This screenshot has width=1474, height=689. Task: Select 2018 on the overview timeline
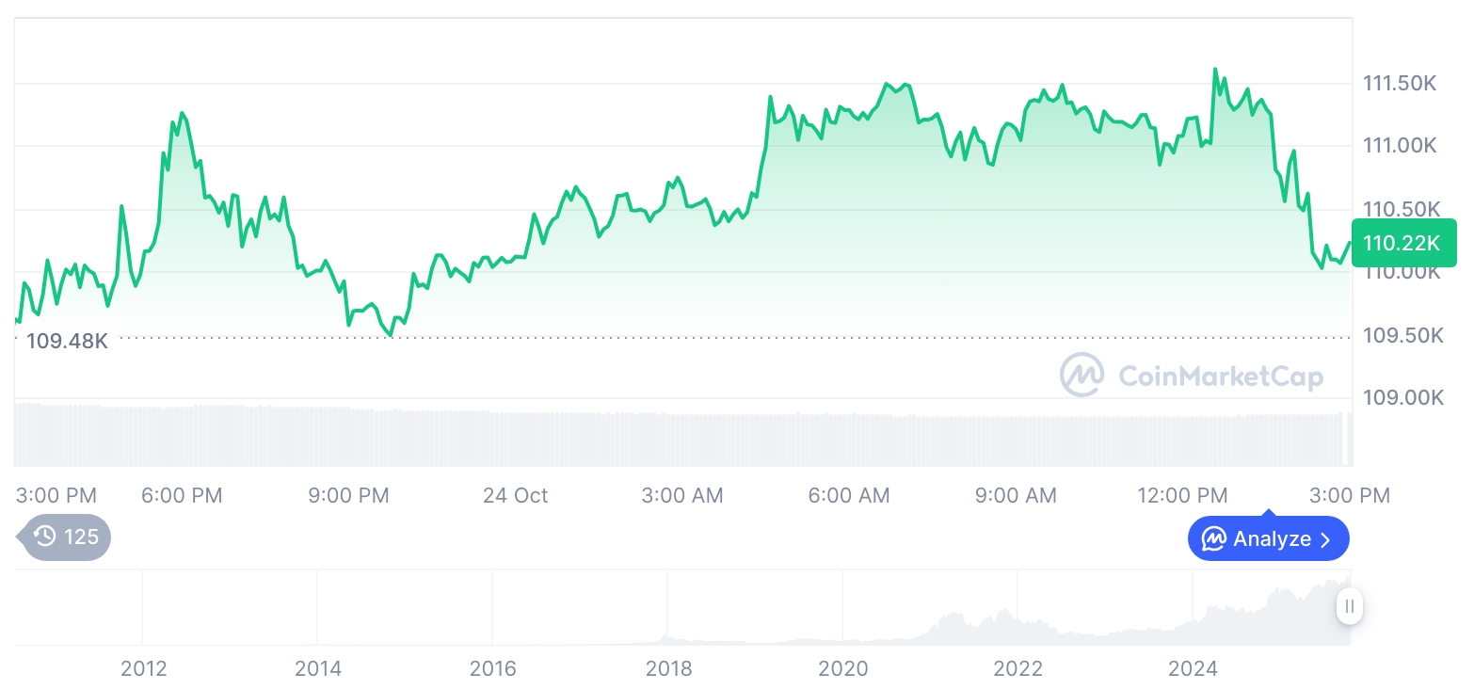(x=668, y=668)
